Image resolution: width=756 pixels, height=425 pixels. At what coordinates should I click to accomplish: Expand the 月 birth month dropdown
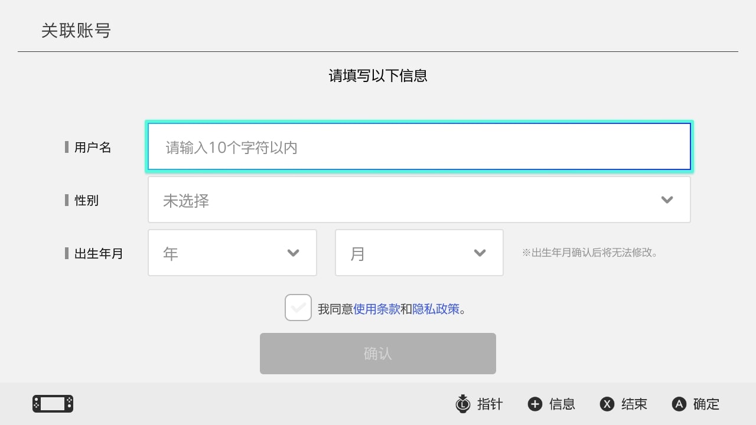pos(419,253)
